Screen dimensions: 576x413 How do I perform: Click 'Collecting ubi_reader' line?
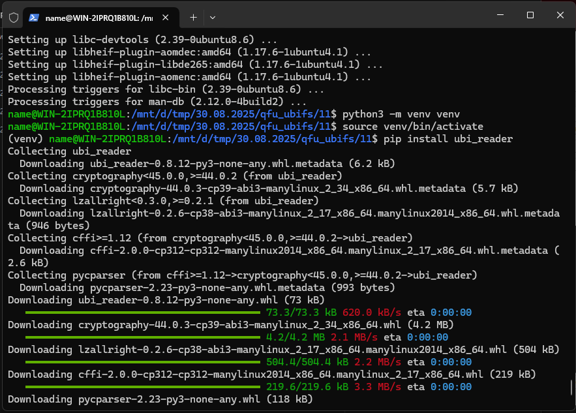click(x=69, y=151)
